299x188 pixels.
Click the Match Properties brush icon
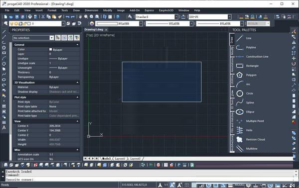point(60,17)
